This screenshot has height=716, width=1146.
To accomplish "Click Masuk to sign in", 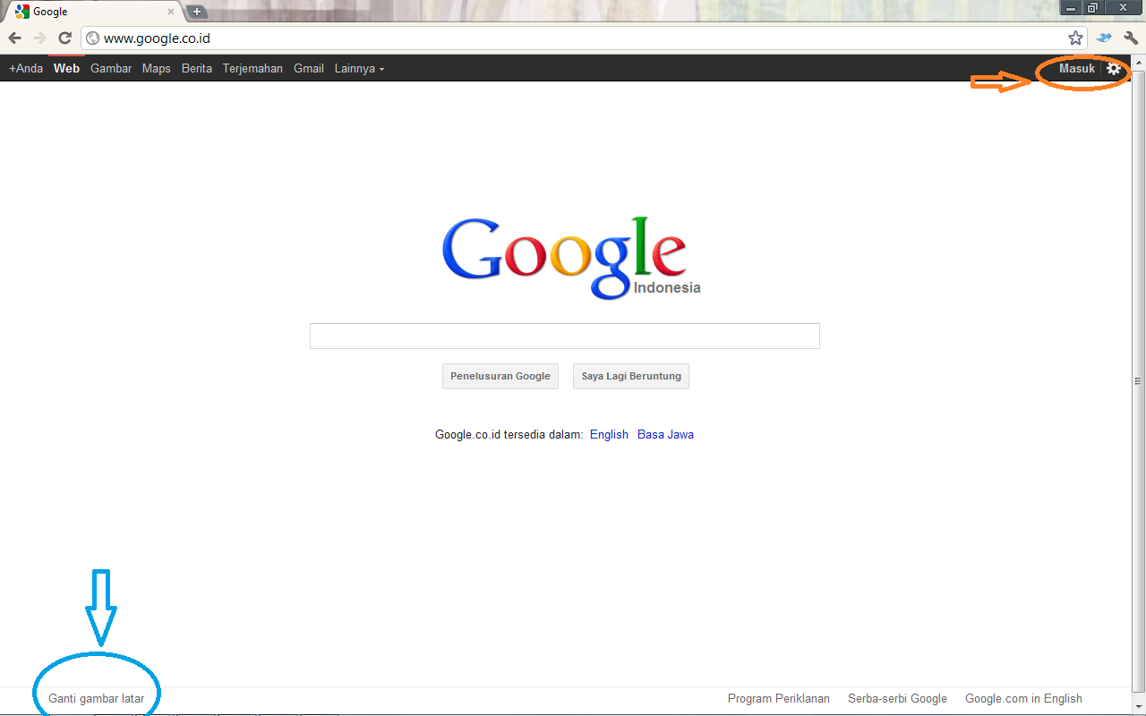I will pos(1077,68).
